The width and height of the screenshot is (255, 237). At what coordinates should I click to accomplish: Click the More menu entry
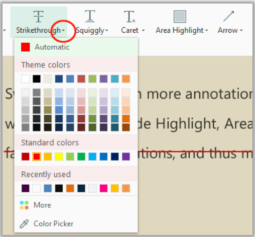[76, 205]
